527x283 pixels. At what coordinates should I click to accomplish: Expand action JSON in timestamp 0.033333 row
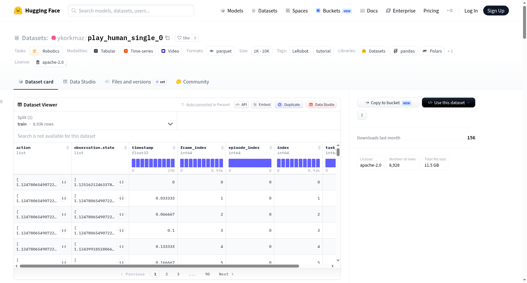click(64, 198)
